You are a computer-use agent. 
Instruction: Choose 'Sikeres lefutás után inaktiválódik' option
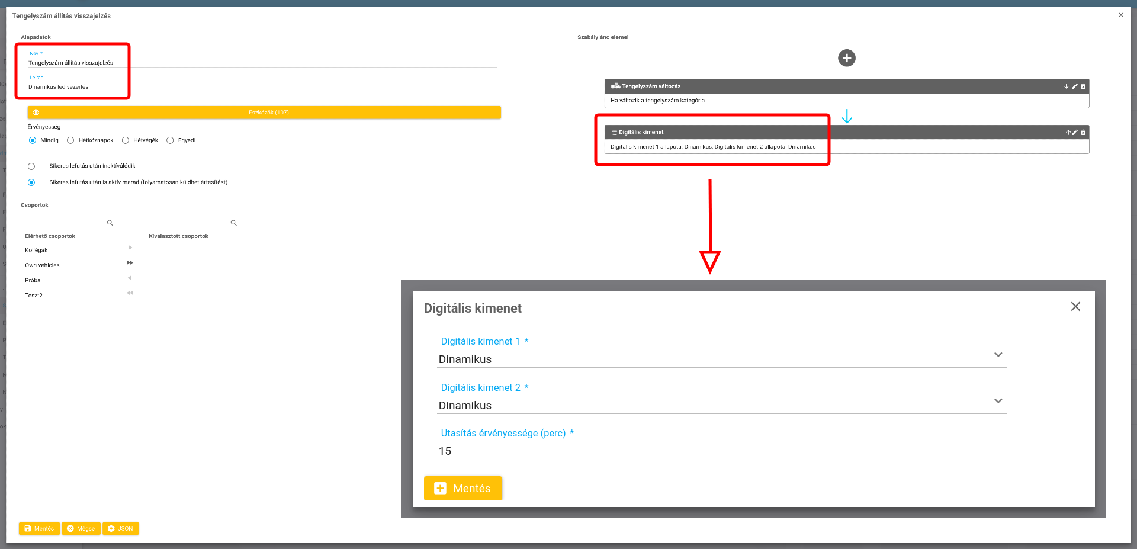(x=31, y=166)
